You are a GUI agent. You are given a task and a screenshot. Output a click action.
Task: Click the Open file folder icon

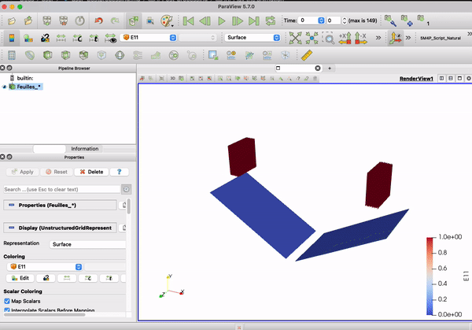point(28,20)
